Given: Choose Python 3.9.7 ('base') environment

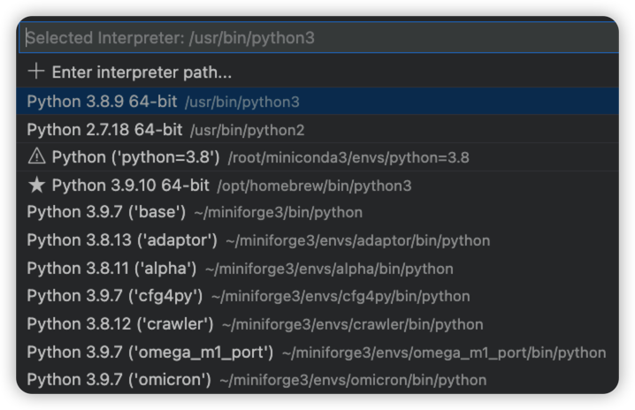Looking at the screenshot, I should [x=106, y=212].
